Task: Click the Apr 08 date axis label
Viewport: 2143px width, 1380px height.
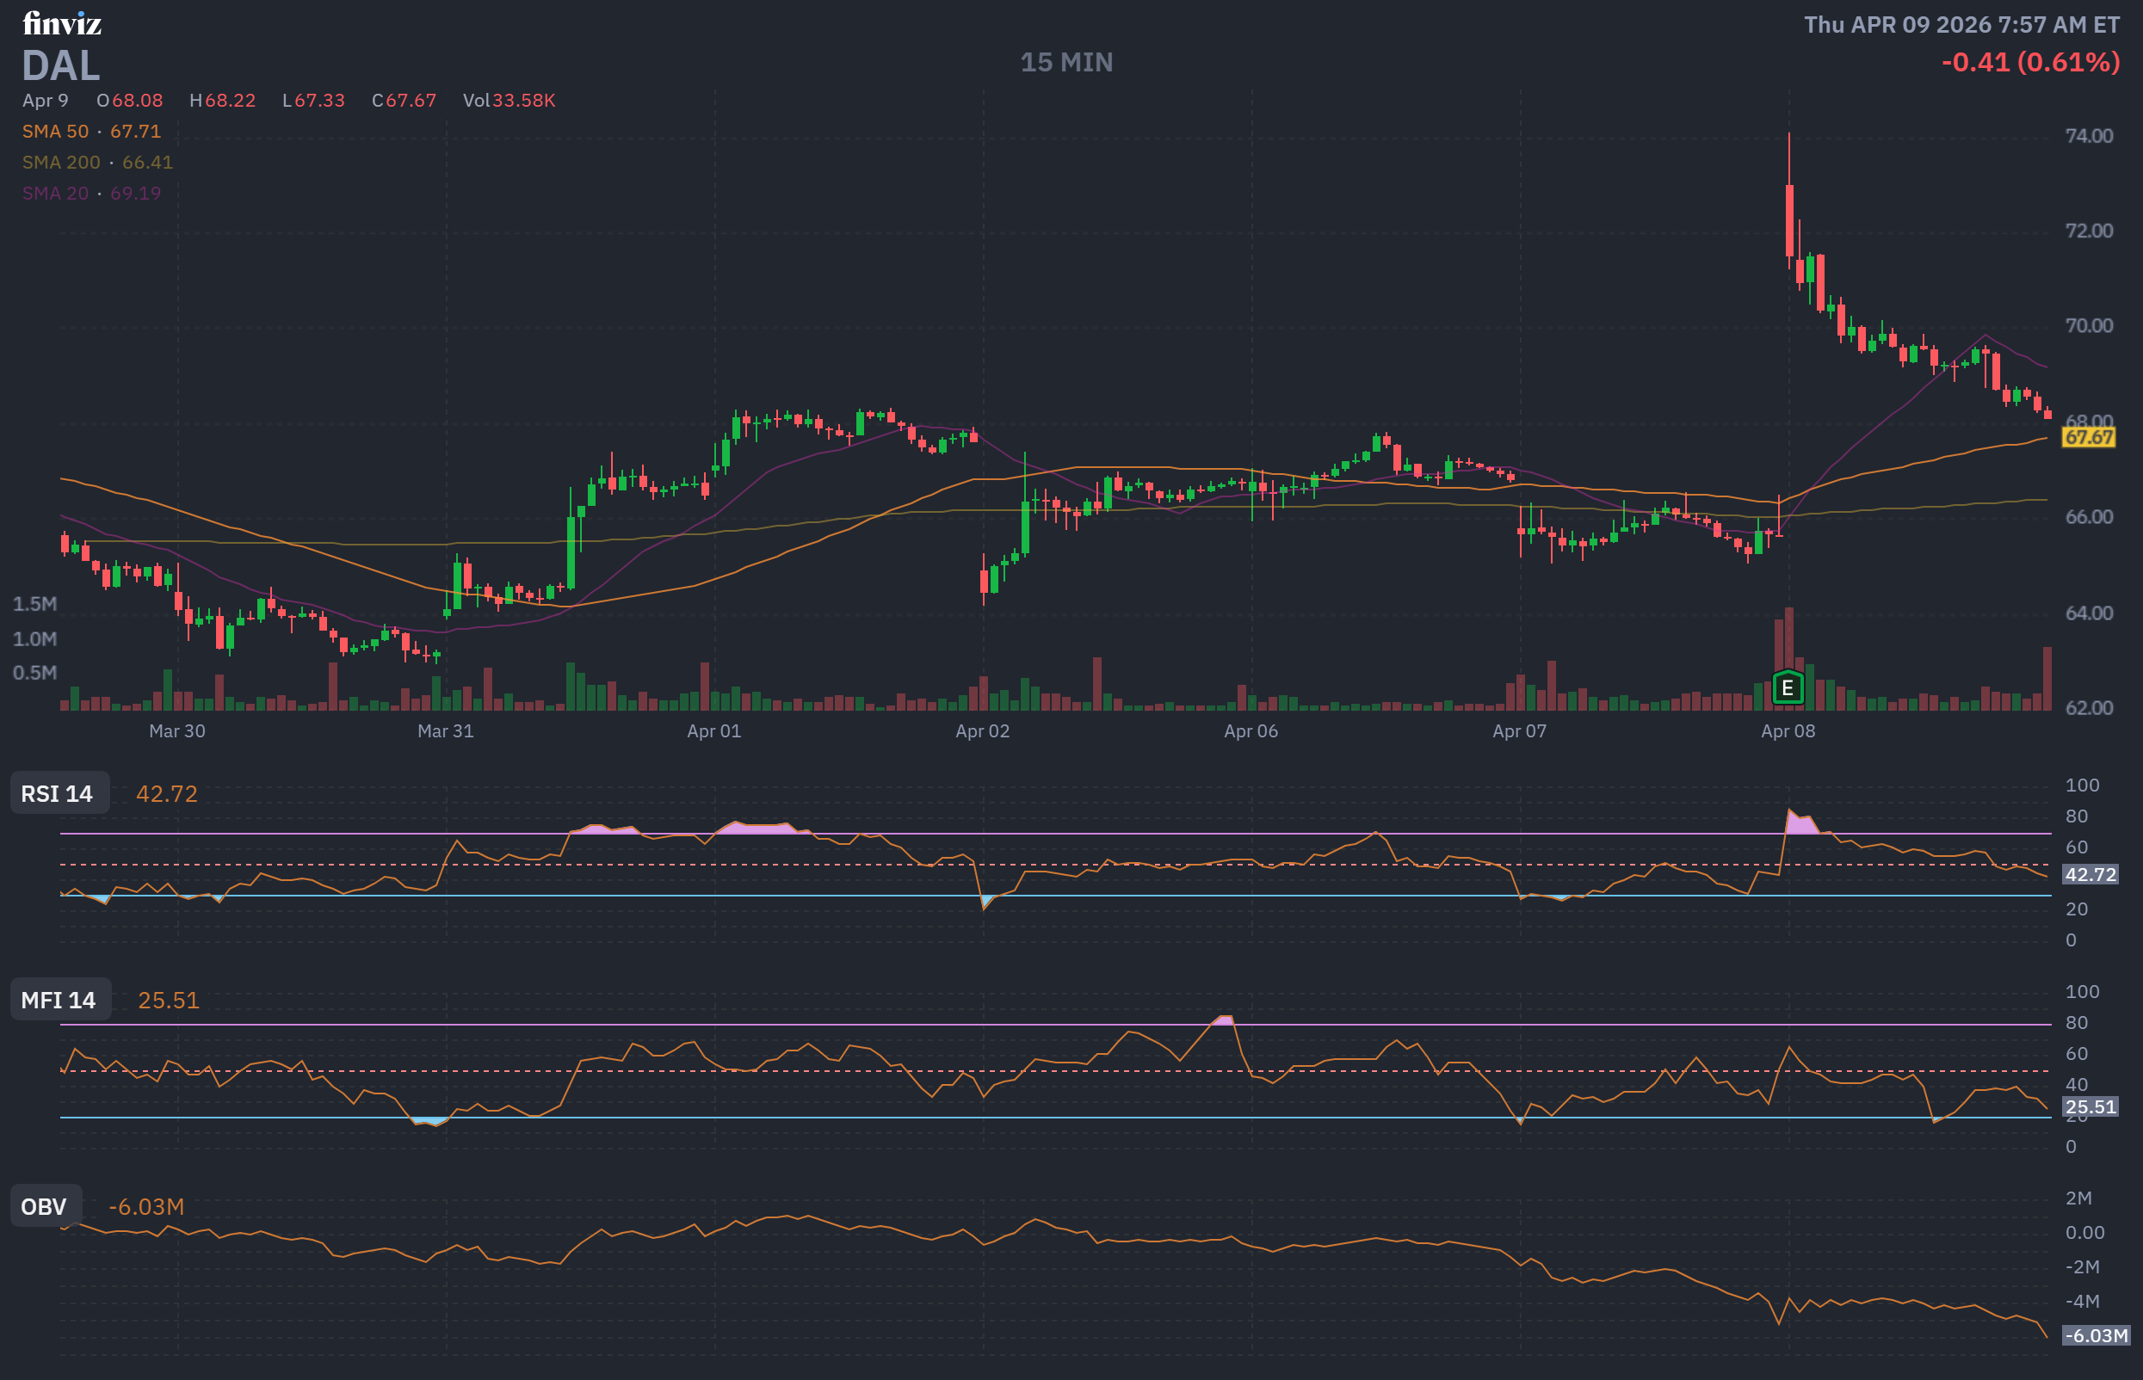Action: [1788, 731]
